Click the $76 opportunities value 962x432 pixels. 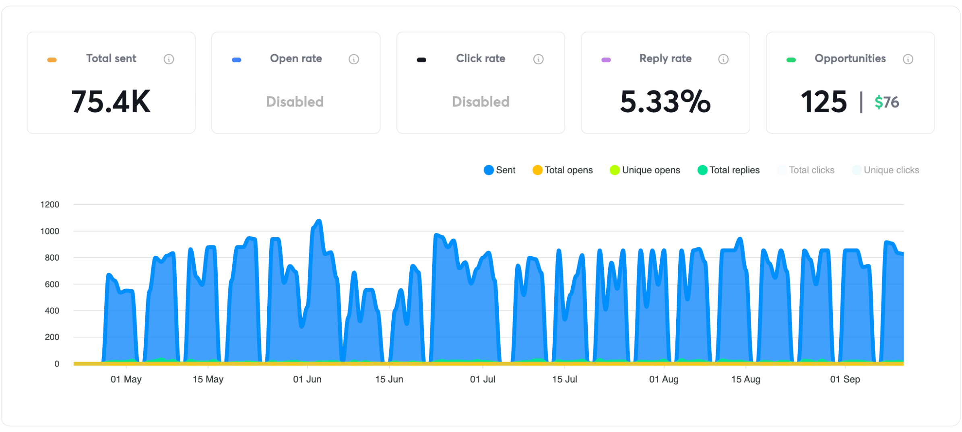886,102
